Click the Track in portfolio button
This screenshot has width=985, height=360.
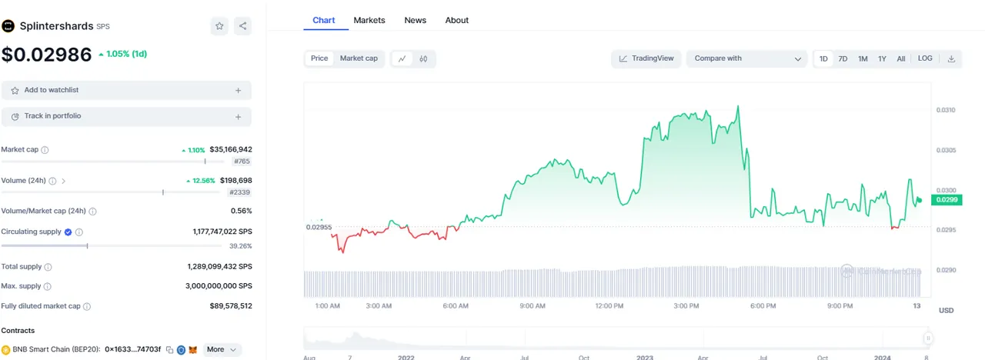(126, 117)
